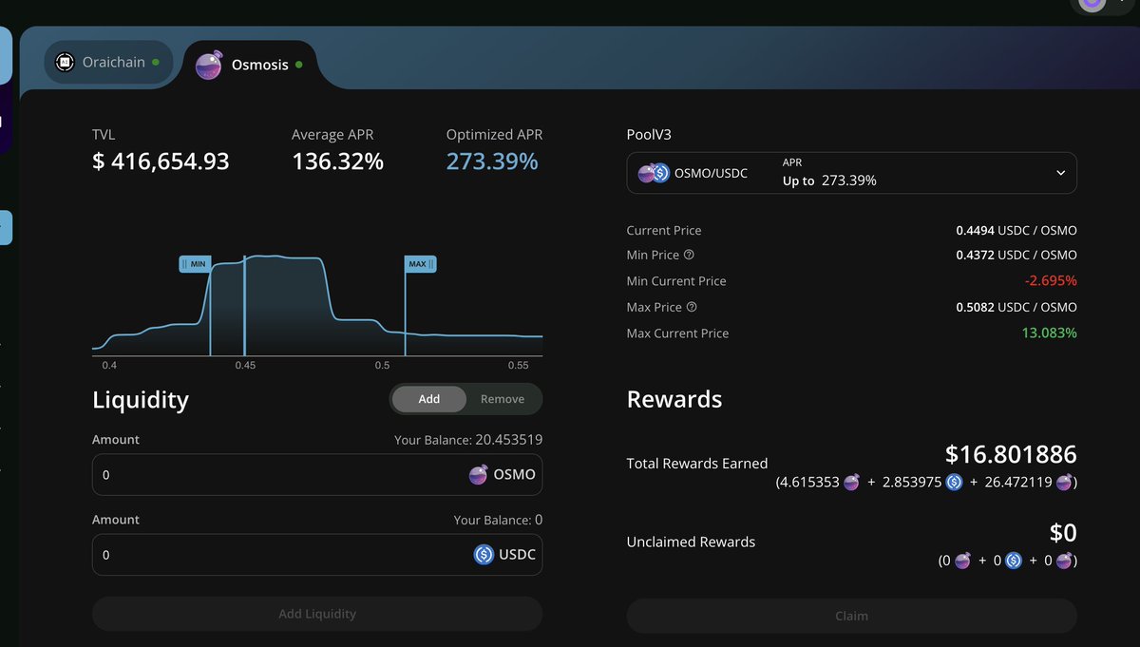Click the USDC icon in unclaimed rewards breakdown
Image resolution: width=1140 pixels, height=647 pixels.
tap(1014, 561)
